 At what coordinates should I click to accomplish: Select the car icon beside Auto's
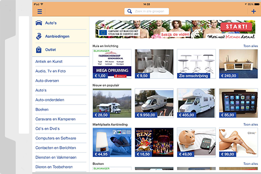pos(39,23)
